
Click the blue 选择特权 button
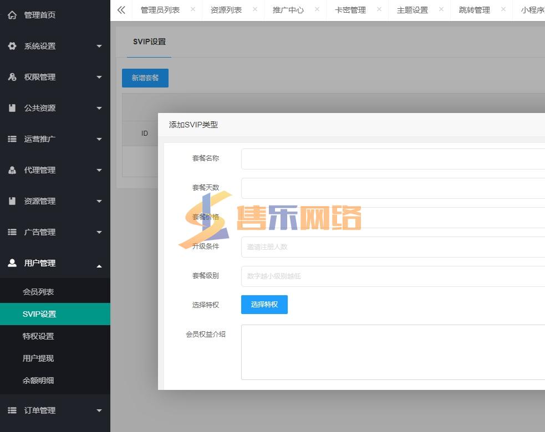tap(264, 305)
